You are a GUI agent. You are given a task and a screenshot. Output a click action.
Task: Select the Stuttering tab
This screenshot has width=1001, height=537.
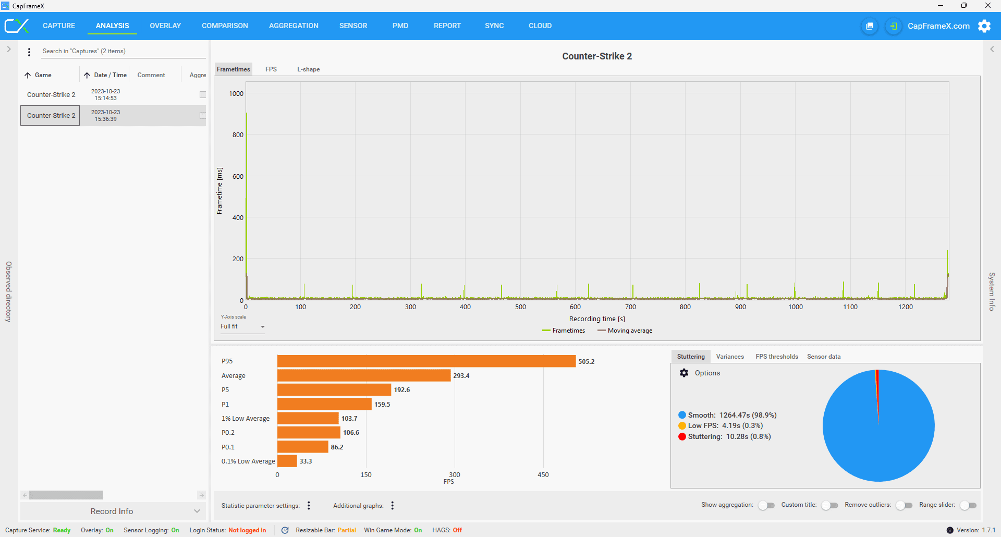coord(691,357)
